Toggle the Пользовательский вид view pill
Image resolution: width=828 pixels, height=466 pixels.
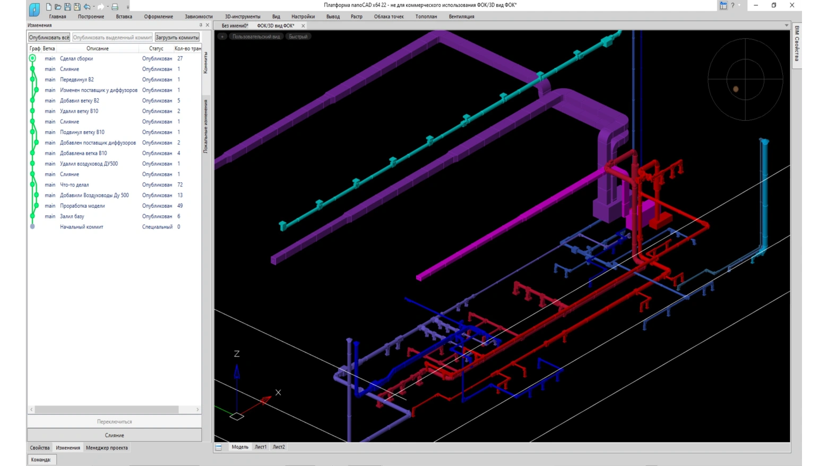256,37
